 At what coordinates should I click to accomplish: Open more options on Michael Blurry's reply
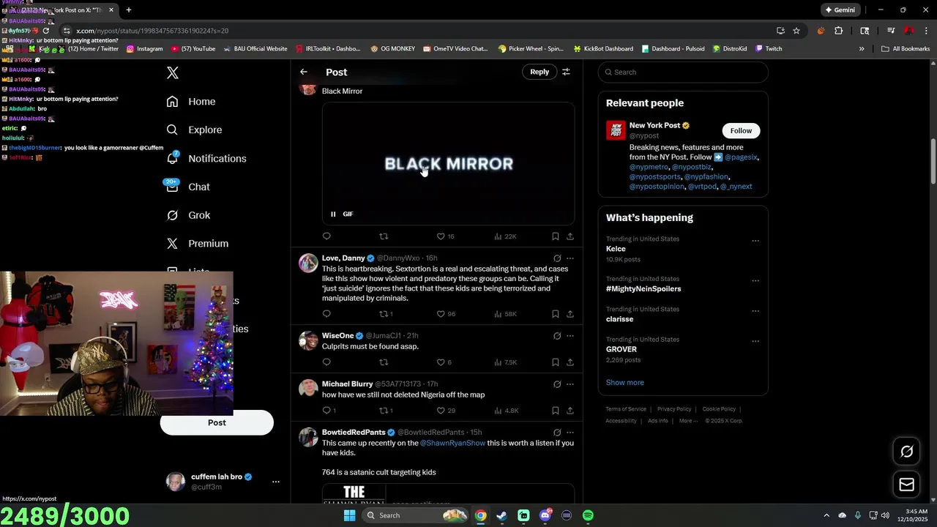pyautogui.click(x=570, y=384)
